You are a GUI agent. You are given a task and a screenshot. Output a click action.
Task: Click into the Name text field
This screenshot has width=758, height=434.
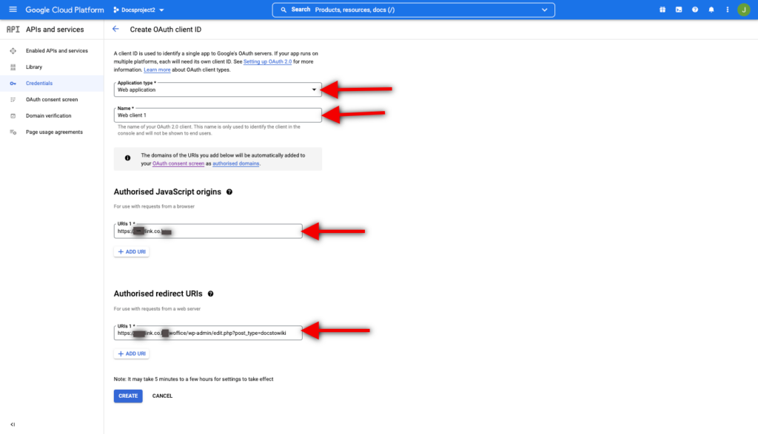coord(218,115)
